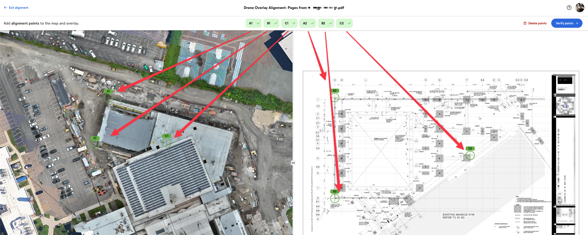This screenshot has width=588, height=235.
Task: Click the C1 alignment point chip
Action: click(x=289, y=23)
